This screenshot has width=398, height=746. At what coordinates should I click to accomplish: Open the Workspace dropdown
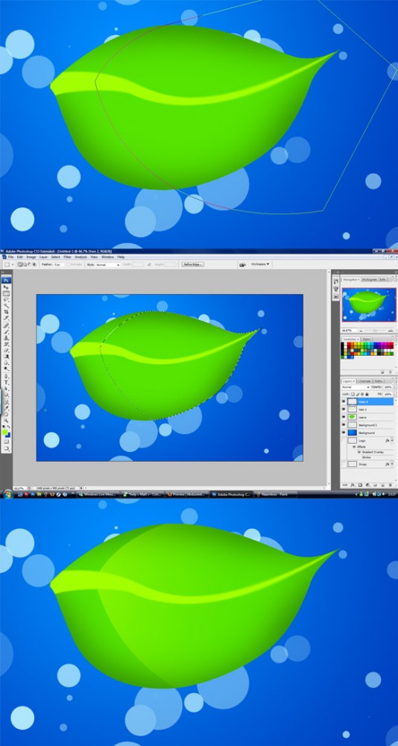261,263
